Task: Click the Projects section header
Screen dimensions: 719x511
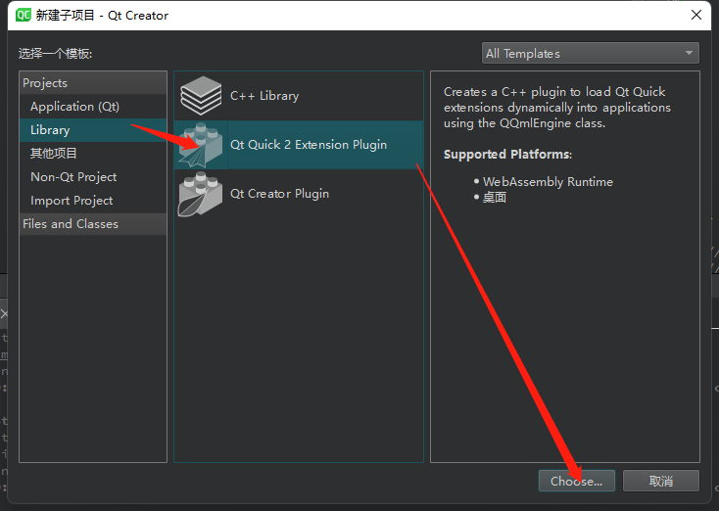Action: point(93,83)
